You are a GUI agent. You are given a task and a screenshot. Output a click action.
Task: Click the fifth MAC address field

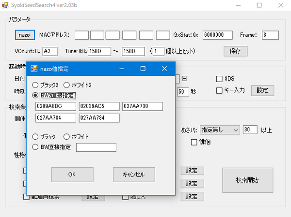[x=146, y=35]
